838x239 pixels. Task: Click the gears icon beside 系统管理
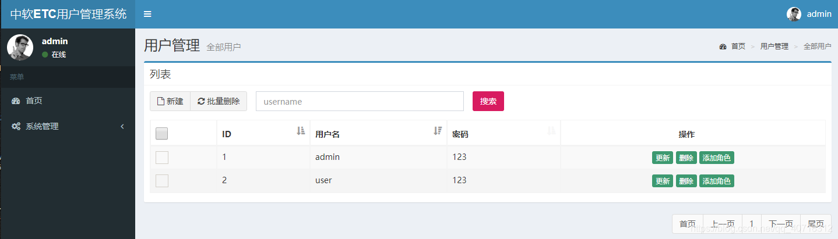[16, 126]
